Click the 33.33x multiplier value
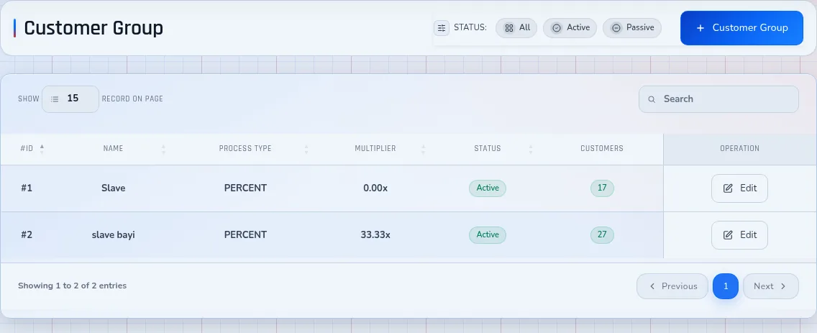Viewport: 817px width, 333px height. pyautogui.click(x=375, y=235)
